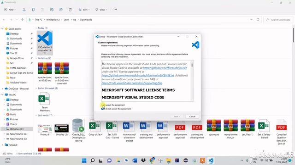Click hp in the address breadcrumb
295x165 pixels.
(x=75, y=20)
